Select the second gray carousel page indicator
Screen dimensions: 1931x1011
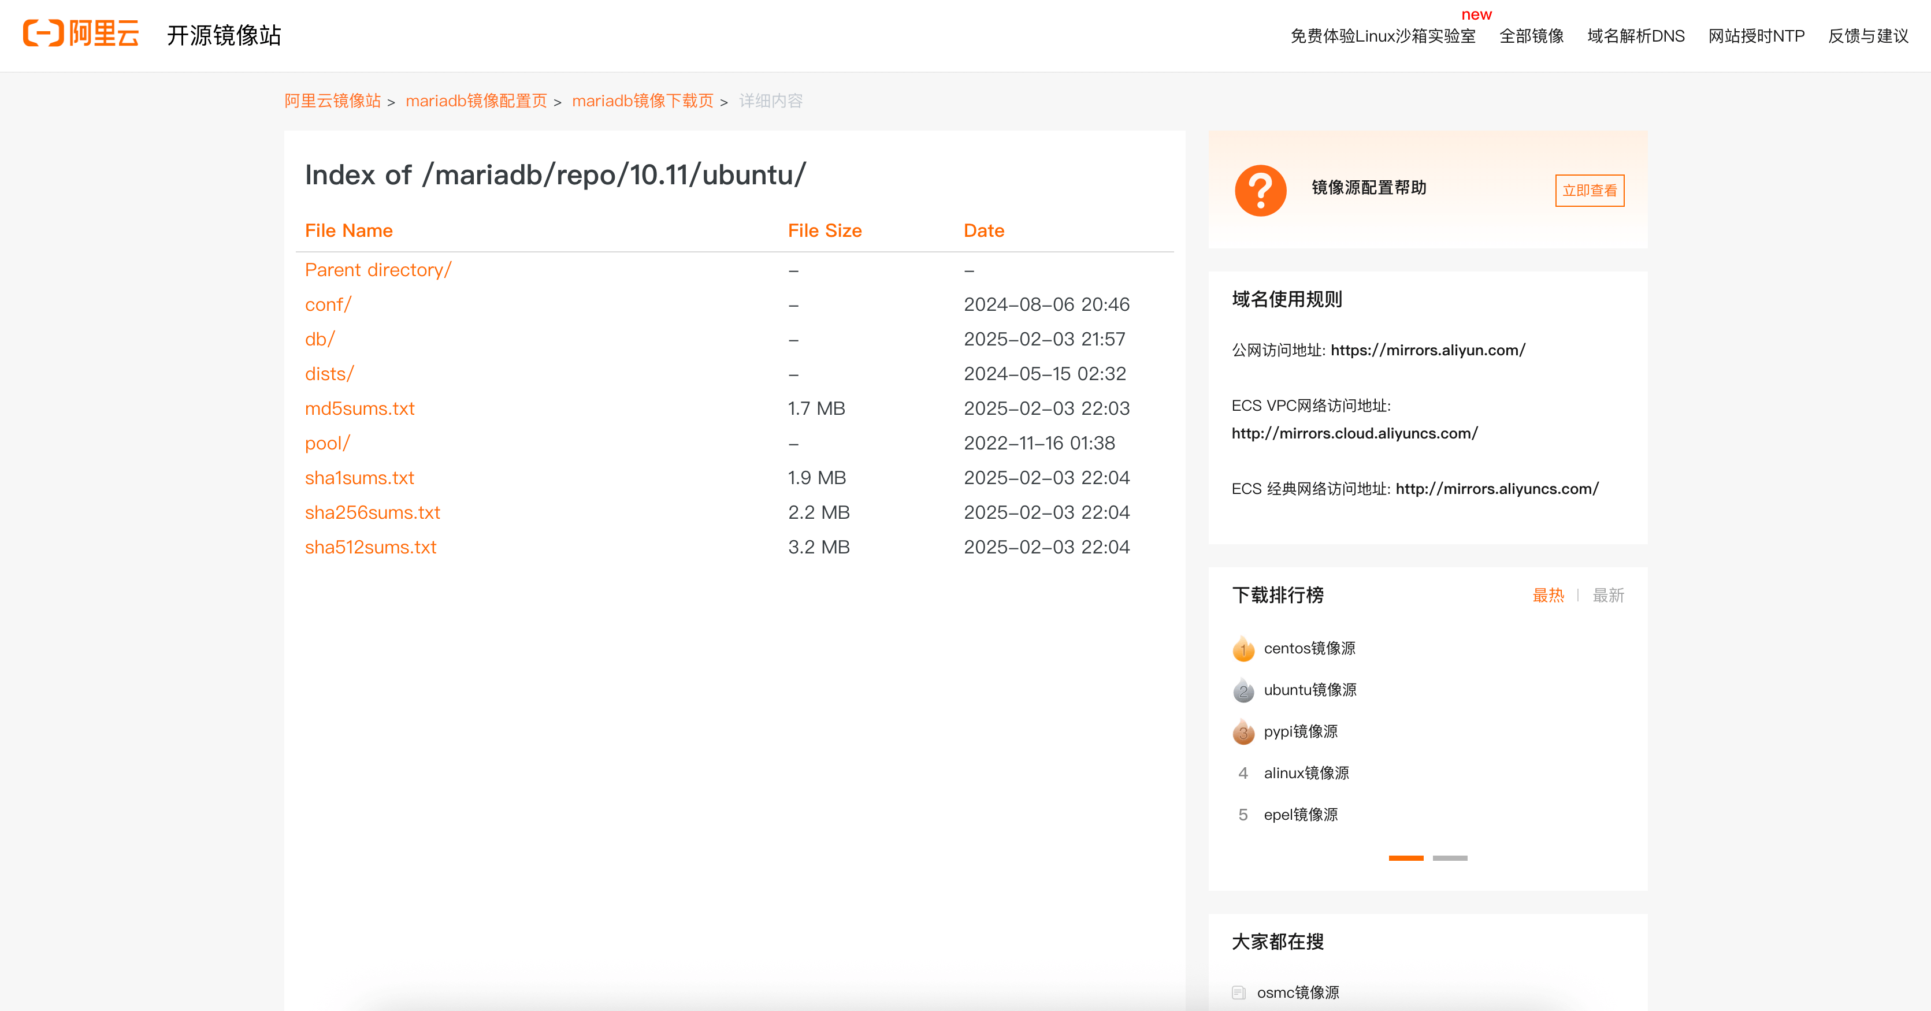point(1450,858)
